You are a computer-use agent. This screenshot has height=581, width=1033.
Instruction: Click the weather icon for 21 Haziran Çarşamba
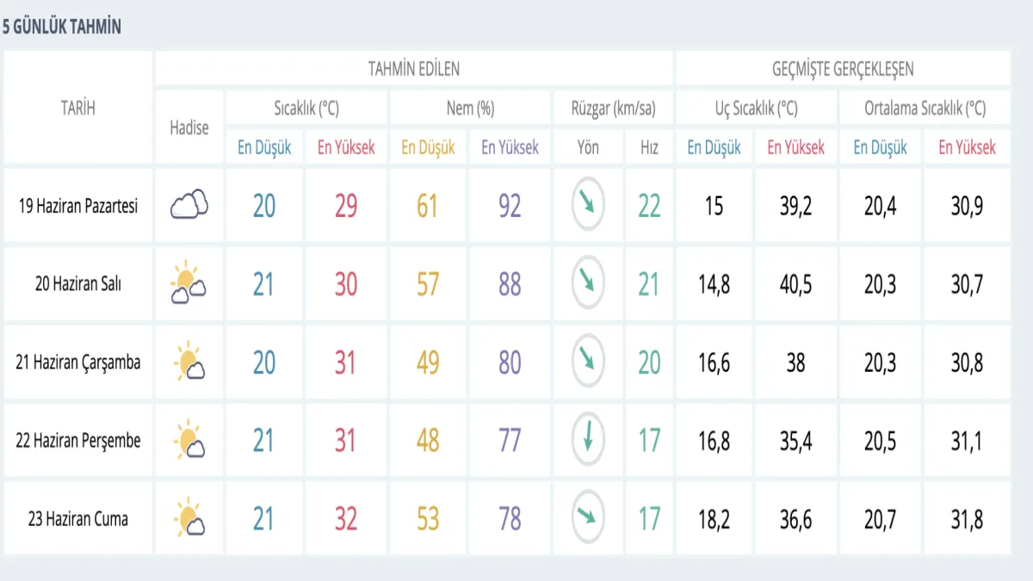189,362
